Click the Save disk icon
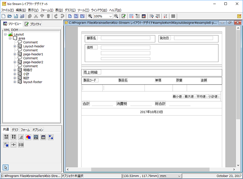Viewport: 243px width, 179px height. 16,16
